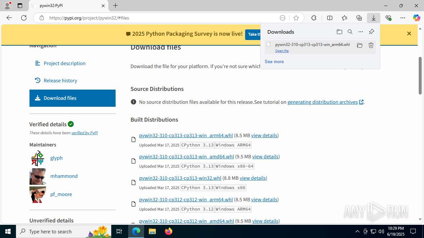Open pf_moore maintainer profile link
Image resolution: width=424 pixels, height=238 pixels.
(61, 194)
